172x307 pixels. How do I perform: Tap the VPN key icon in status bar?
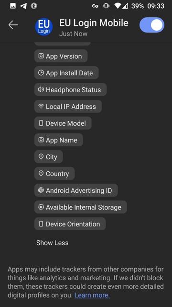pyautogui.click(x=95, y=6)
